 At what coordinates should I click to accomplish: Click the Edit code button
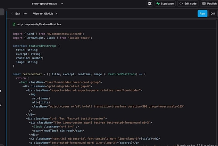(x=188, y=4)
